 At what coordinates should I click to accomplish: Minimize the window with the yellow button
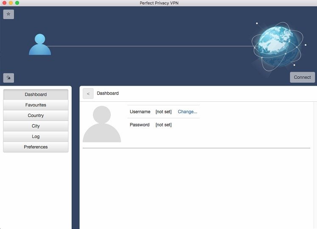(x=11, y=3)
